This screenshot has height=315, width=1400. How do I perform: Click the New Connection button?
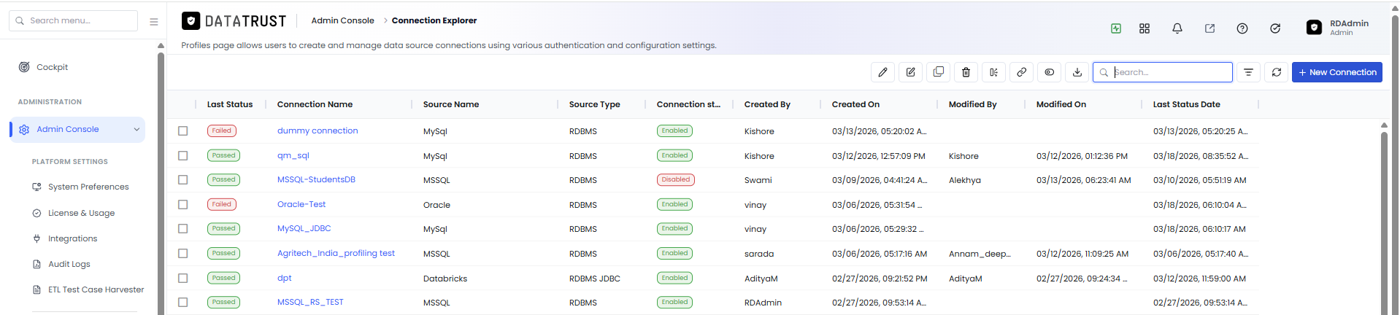pyautogui.click(x=1336, y=72)
